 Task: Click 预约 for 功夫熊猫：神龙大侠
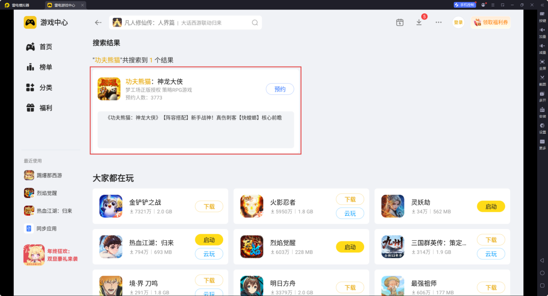coord(280,89)
